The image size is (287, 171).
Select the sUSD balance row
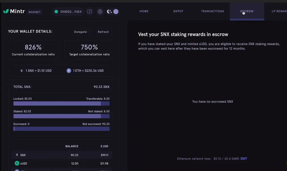[x=62, y=163]
